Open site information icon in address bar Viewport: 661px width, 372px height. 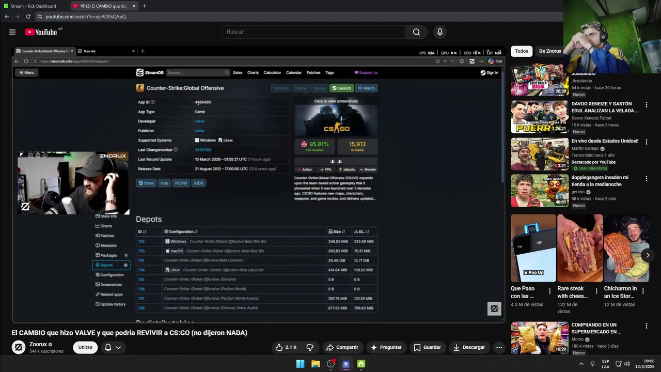click(40, 17)
